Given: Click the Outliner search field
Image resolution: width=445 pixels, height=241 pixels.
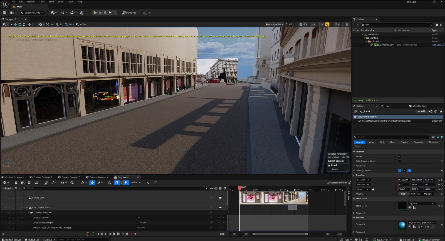Looking at the screenshot, I should click(395, 25).
